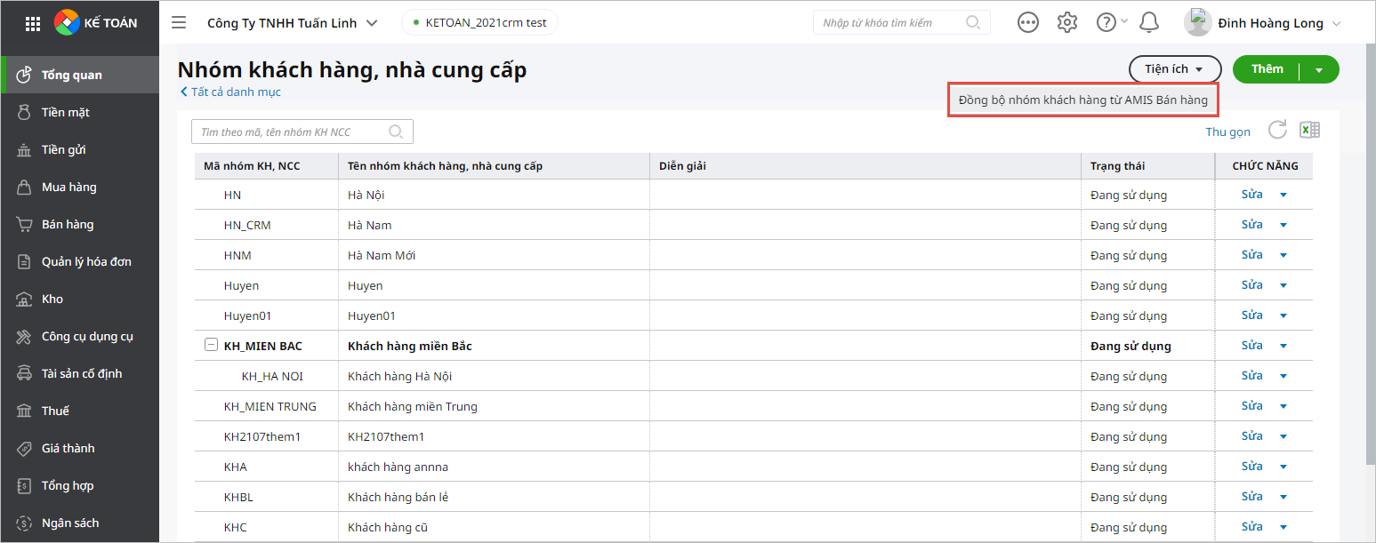Screen dimensions: 1376x543
Task: Open the three-dot chat bubble icon
Action: tap(1028, 23)
